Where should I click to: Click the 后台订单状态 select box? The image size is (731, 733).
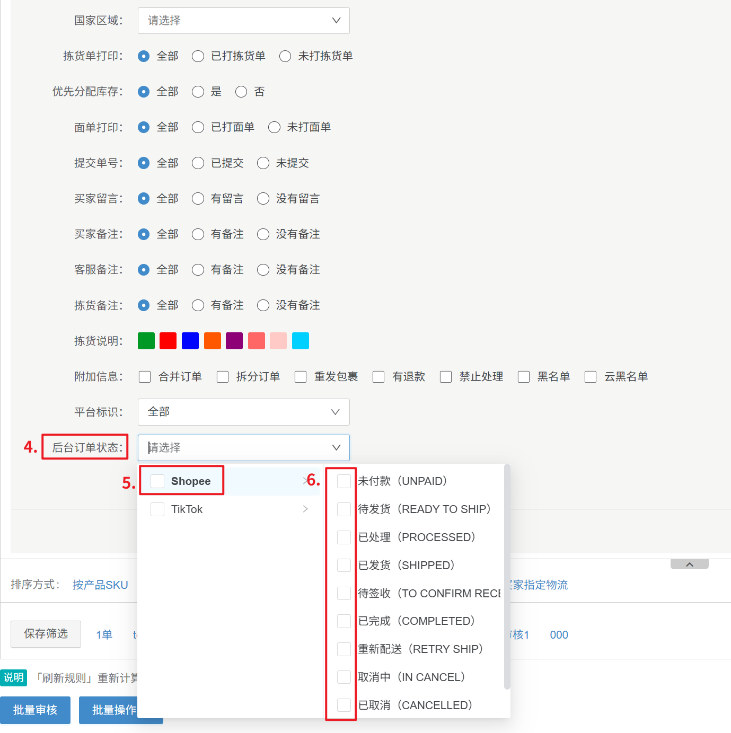coord(243,448)
